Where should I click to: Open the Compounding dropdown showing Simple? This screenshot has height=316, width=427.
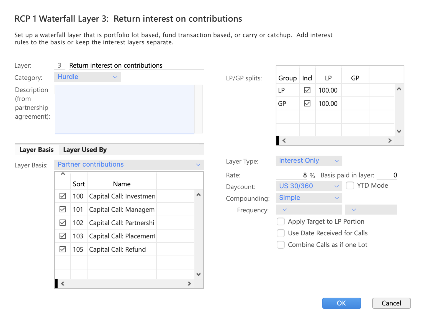tap(309, 198)
